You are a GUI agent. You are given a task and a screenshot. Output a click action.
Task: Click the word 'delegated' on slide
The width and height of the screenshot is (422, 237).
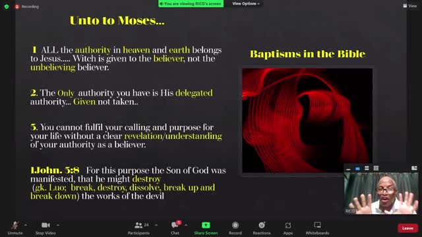(194, 93)
